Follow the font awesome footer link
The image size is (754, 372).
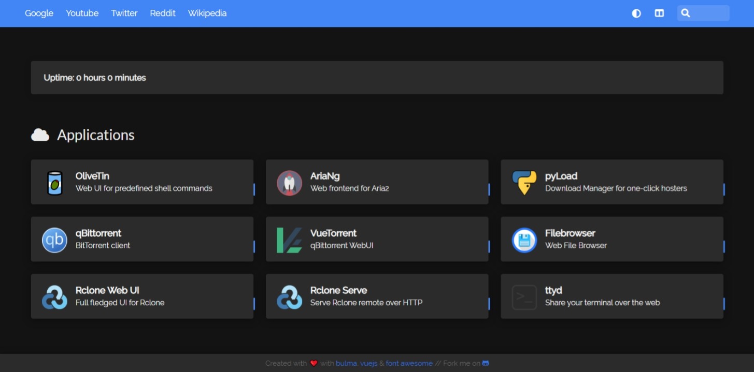click(409, 363)
